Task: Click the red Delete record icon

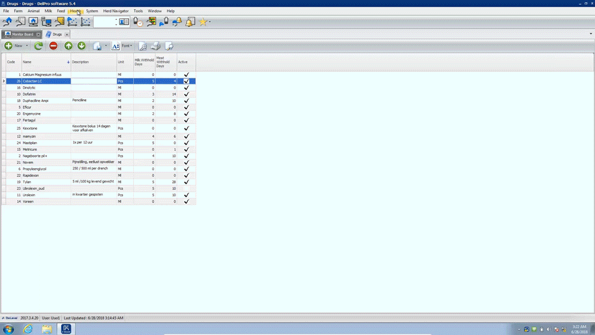Action: [x=53, y=46]
